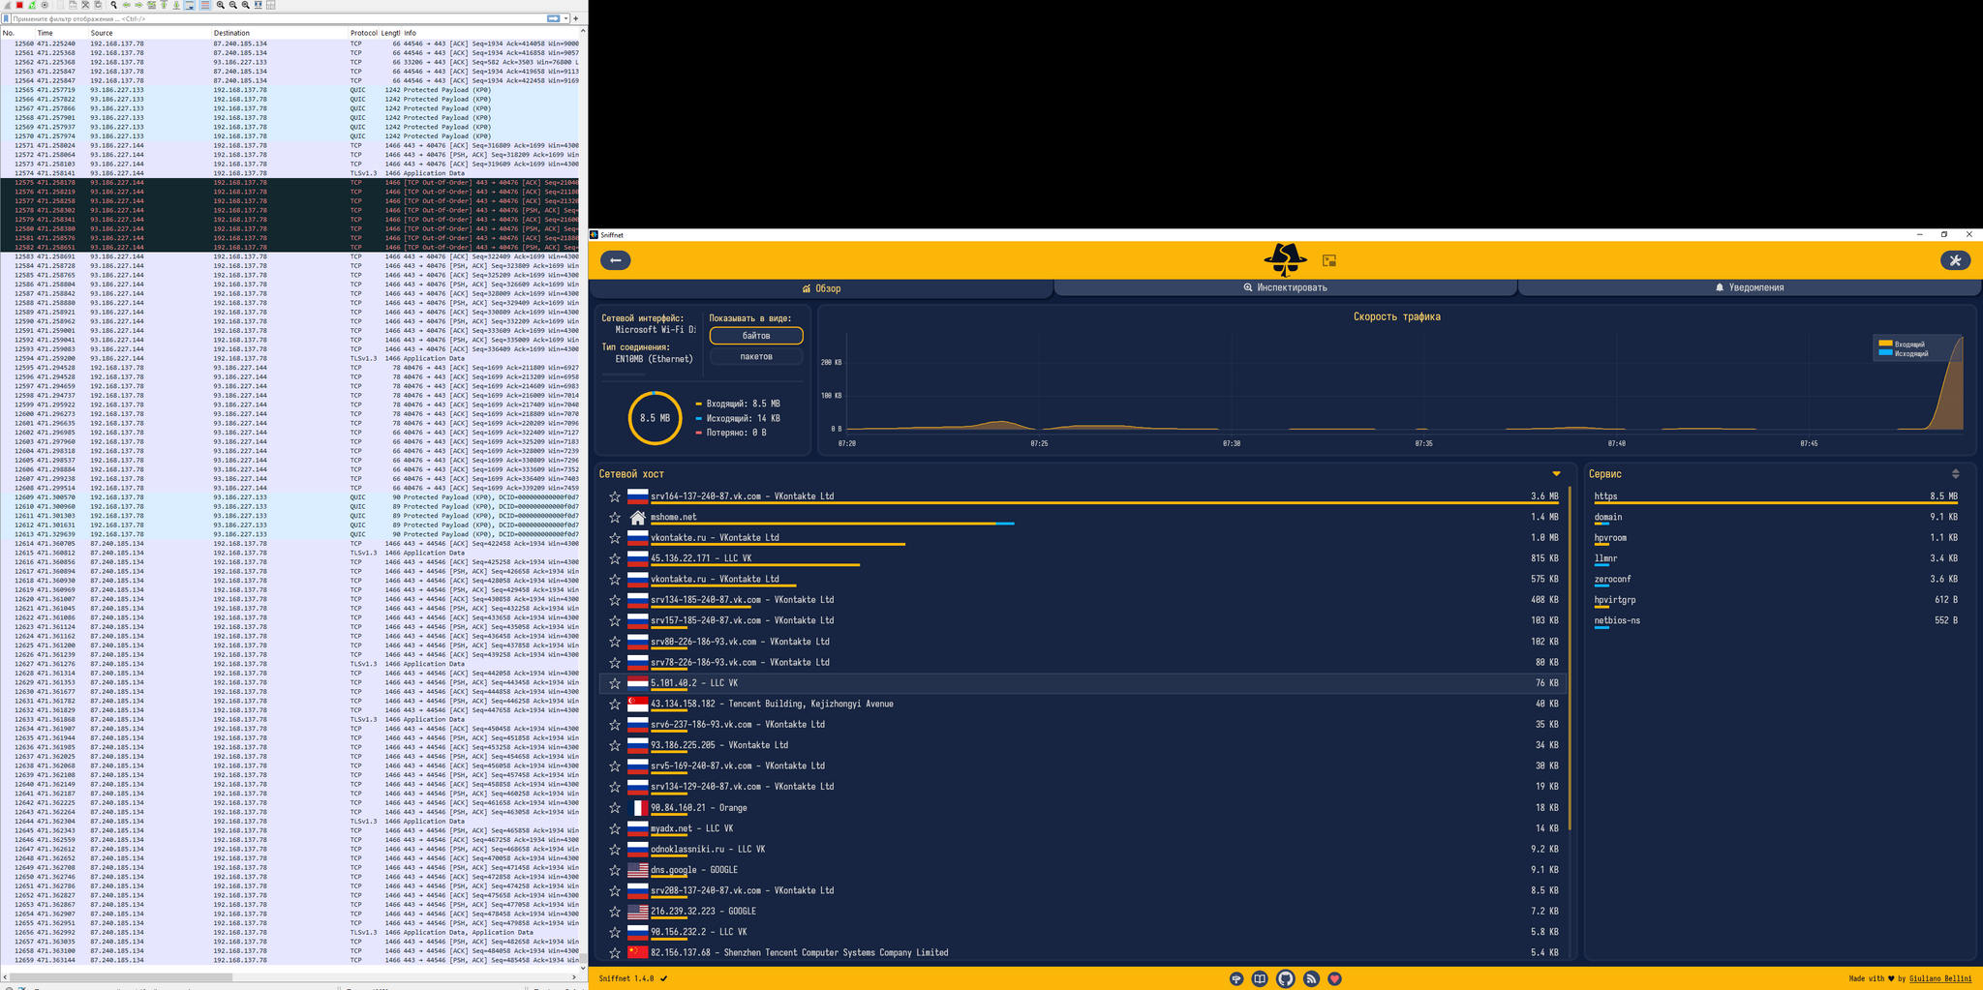
Task: Switch to thumbnail mode icon in header
Action: (1329, 260)
